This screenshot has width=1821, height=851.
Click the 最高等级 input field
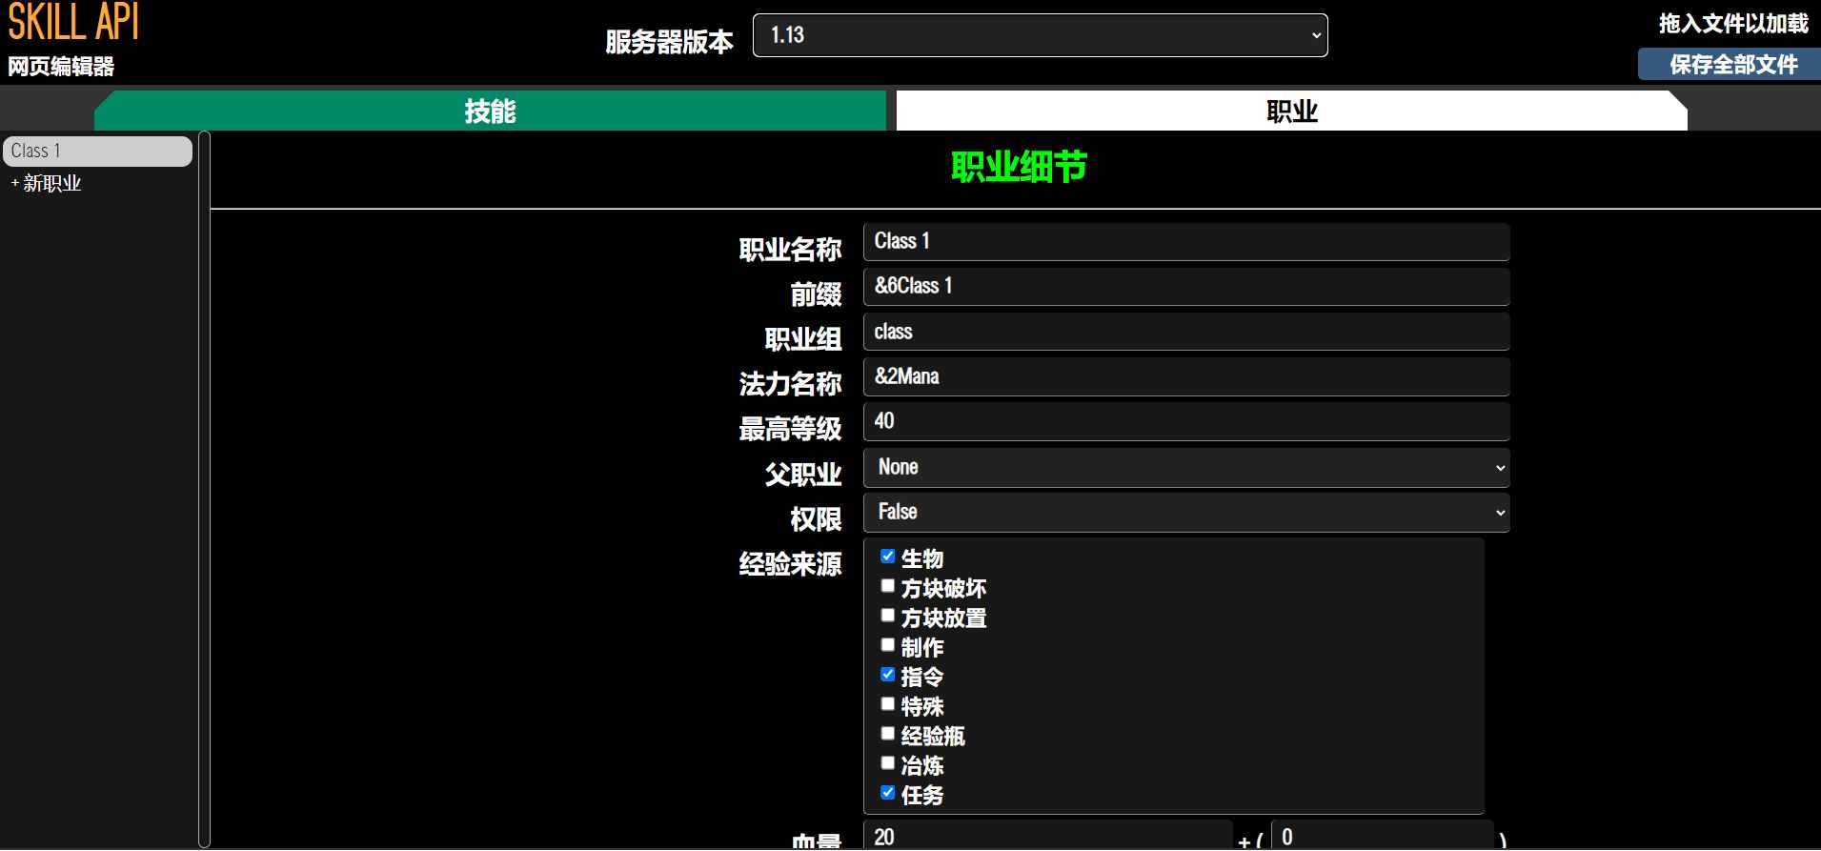(1185, 422)
